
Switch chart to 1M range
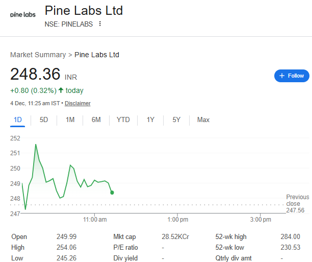pos(70,120)
